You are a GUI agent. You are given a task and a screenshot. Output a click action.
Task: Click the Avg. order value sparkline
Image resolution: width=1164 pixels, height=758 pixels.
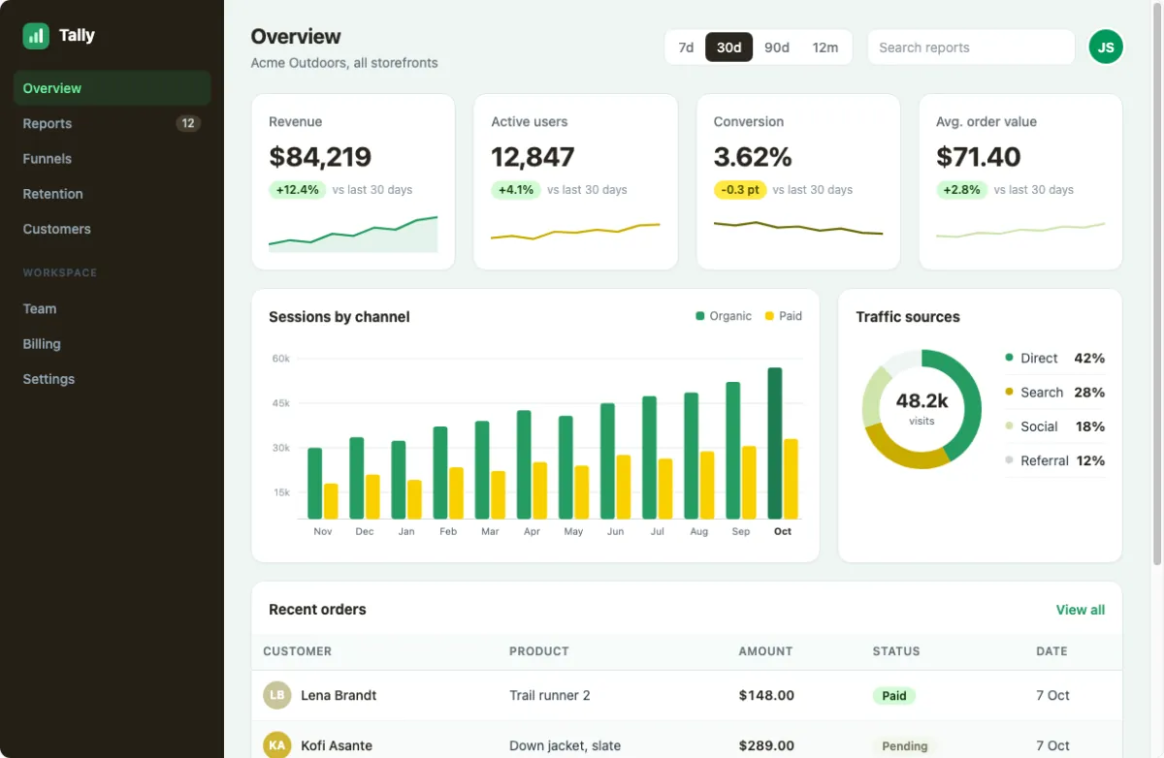[1020, 231]
